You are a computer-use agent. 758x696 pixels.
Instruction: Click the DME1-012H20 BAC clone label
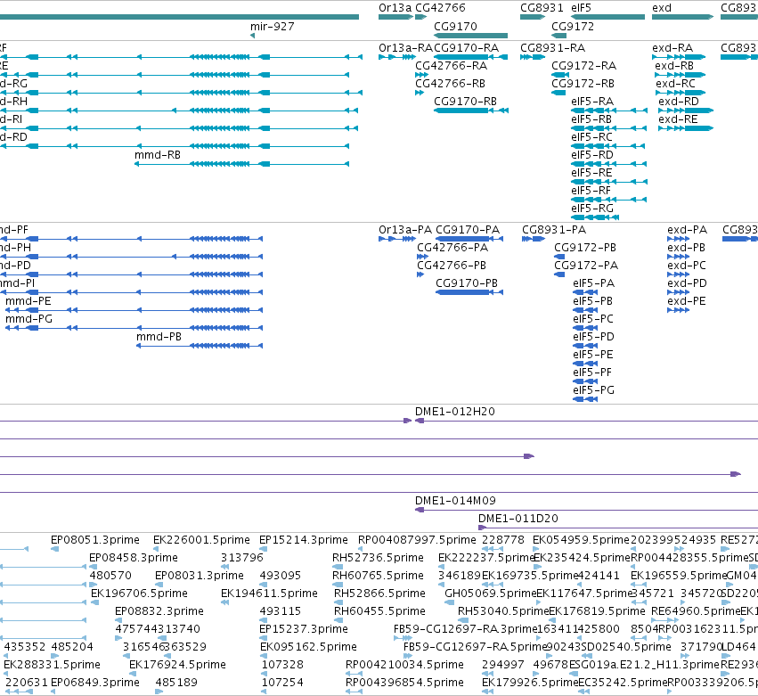pos(455,412)
